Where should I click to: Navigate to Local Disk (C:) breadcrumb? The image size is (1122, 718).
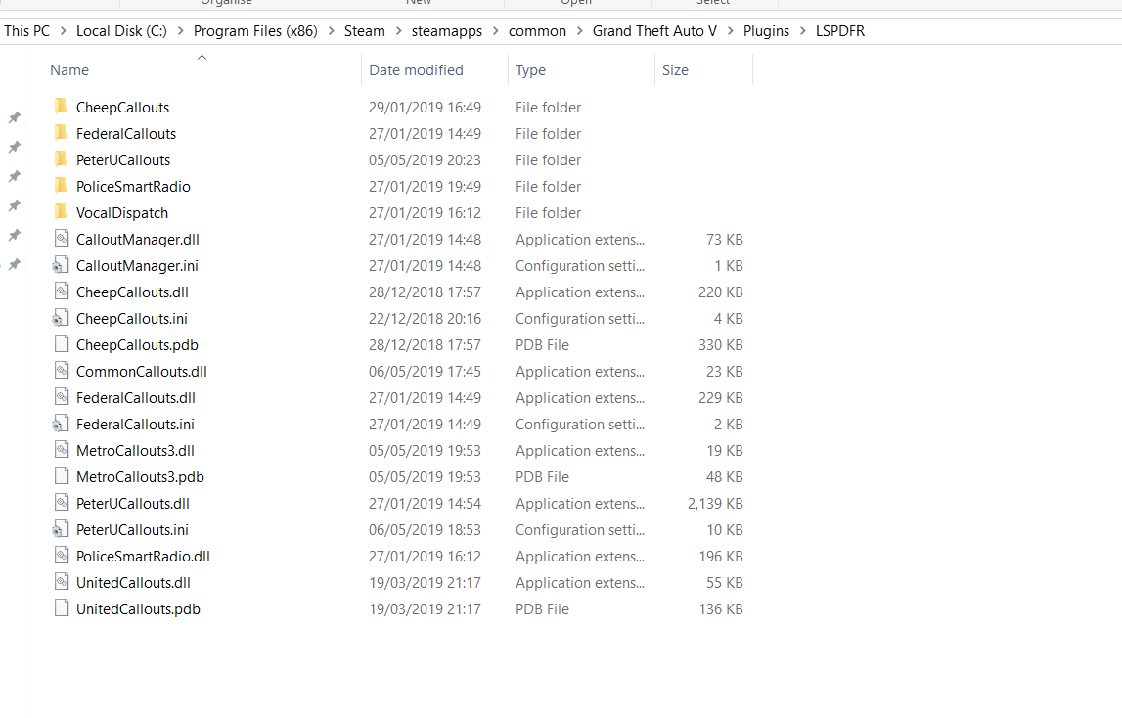(121, 30)
